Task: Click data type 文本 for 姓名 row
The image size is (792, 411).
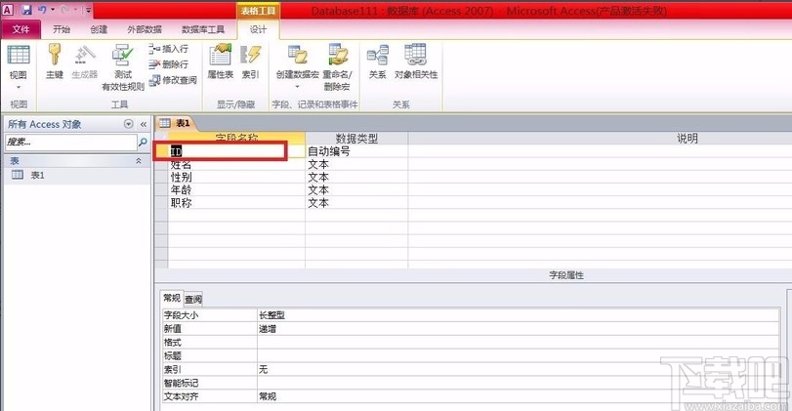Action: pyautogui.click(x=356, y=164)
